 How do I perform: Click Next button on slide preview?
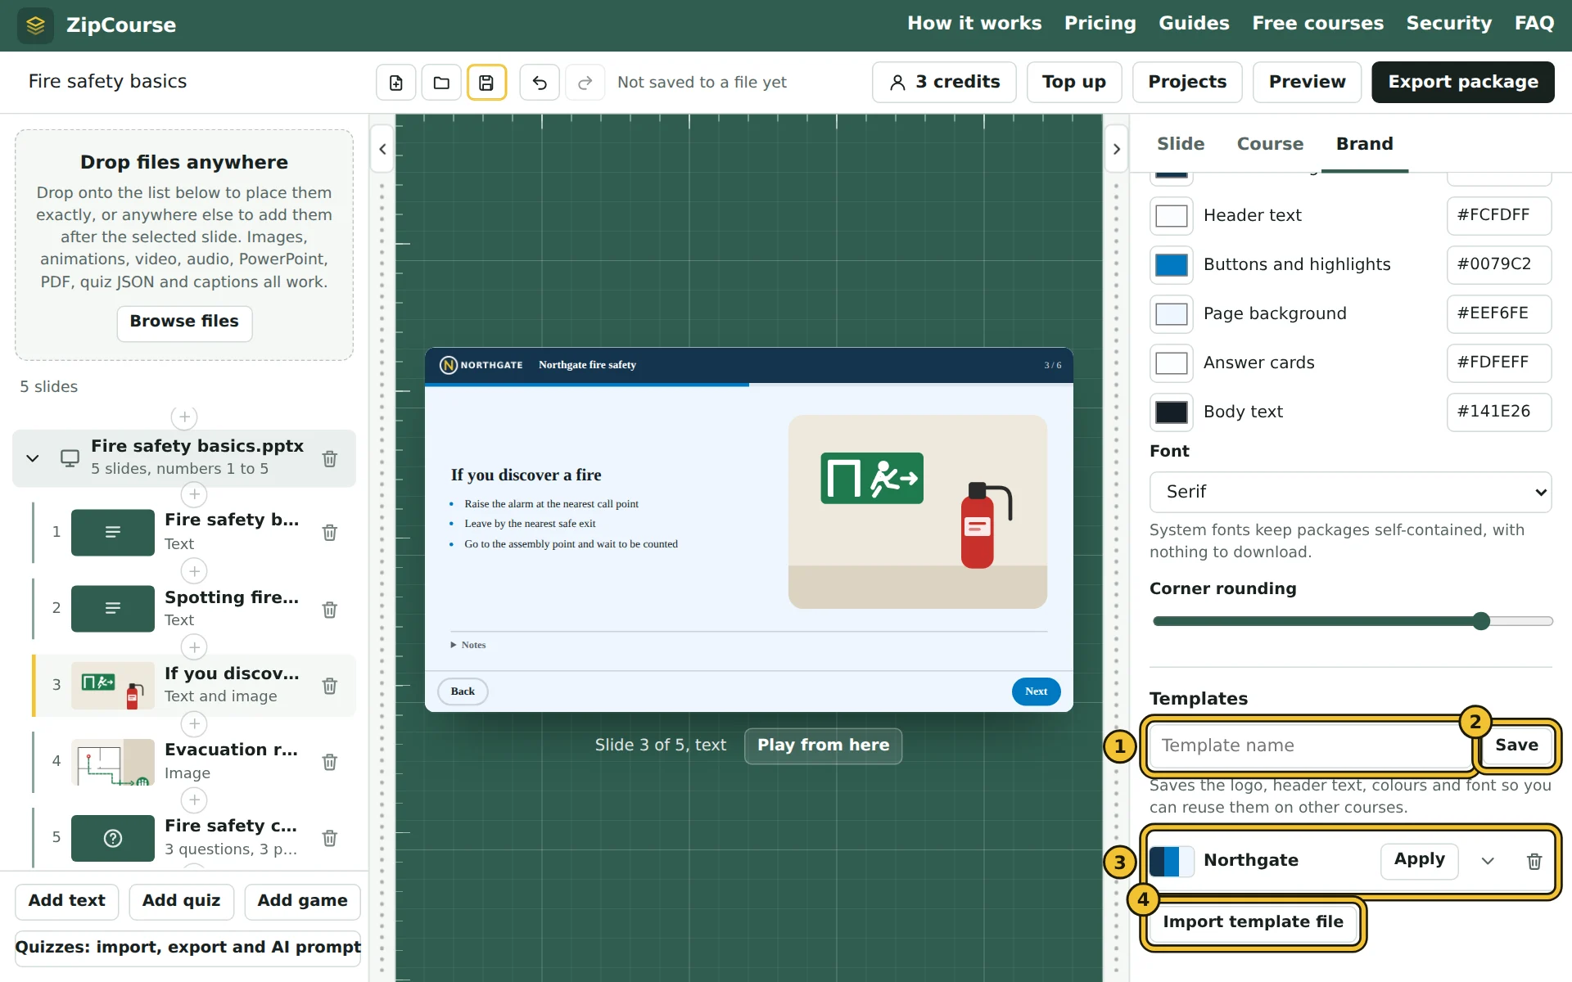click(1036, 691)
